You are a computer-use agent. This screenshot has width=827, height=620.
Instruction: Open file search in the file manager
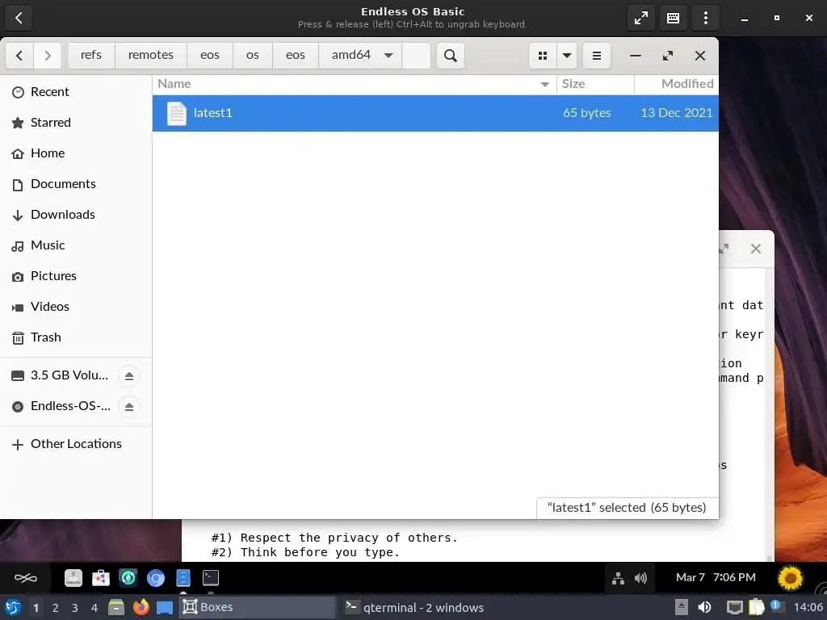451,56
